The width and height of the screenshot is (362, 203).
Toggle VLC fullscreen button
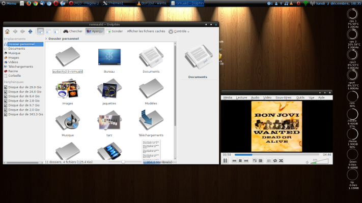(x=255, y=161)
